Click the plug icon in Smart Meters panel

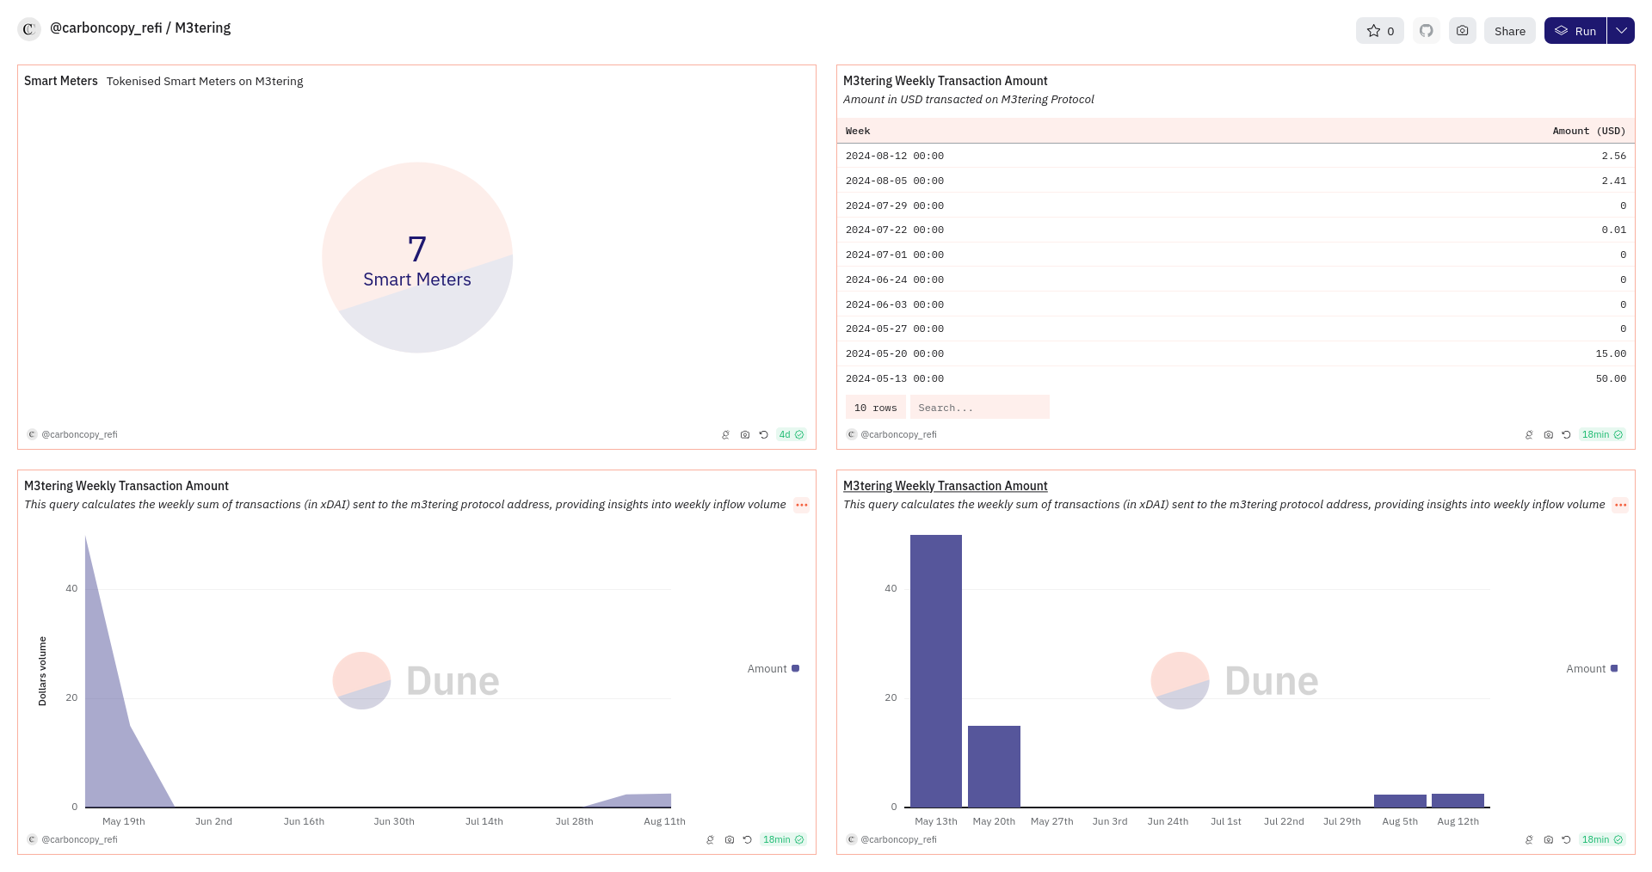click(725, 435)
